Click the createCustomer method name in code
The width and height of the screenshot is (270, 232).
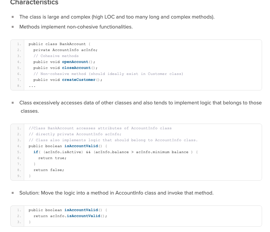(79, 80)
